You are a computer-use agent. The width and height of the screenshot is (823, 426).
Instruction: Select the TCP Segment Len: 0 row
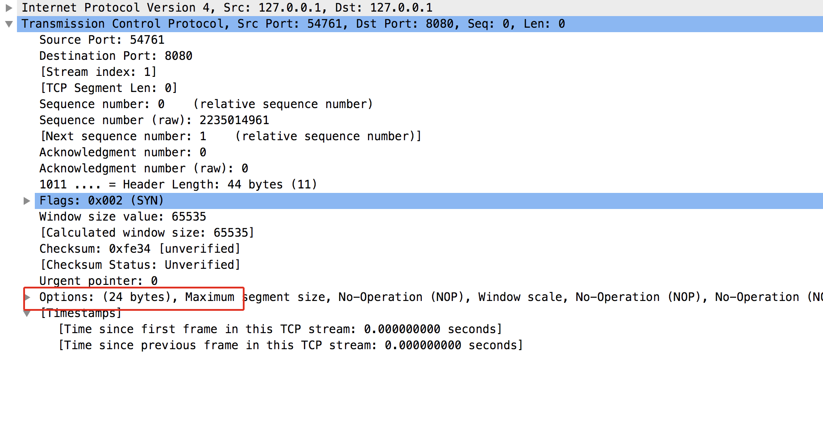(108, 88)
